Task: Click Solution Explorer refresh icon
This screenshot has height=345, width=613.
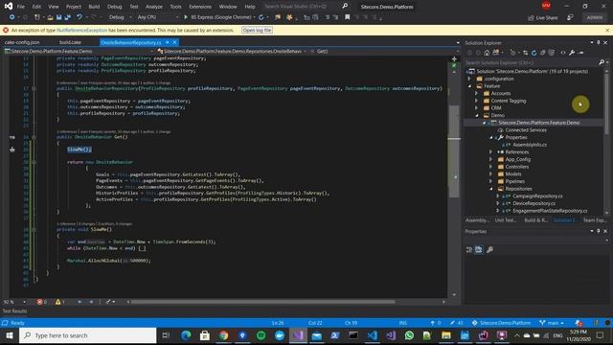Action: coord(534,53)
